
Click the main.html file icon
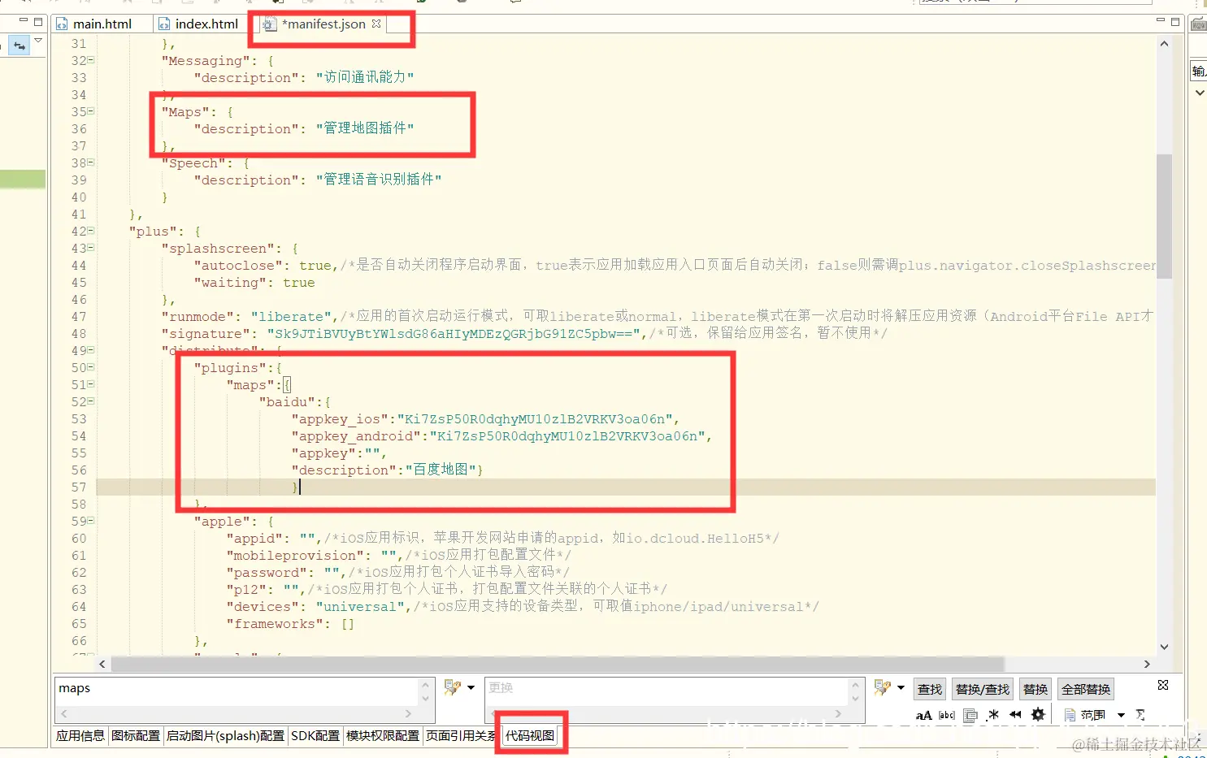pos(62,24)
